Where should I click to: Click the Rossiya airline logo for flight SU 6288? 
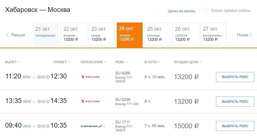[90, 77]
